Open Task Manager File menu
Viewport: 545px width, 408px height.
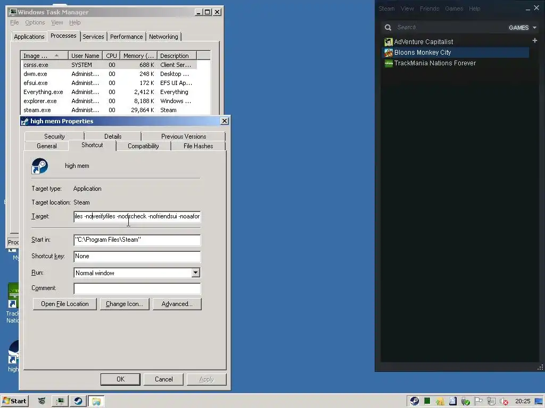click(14, 22)
